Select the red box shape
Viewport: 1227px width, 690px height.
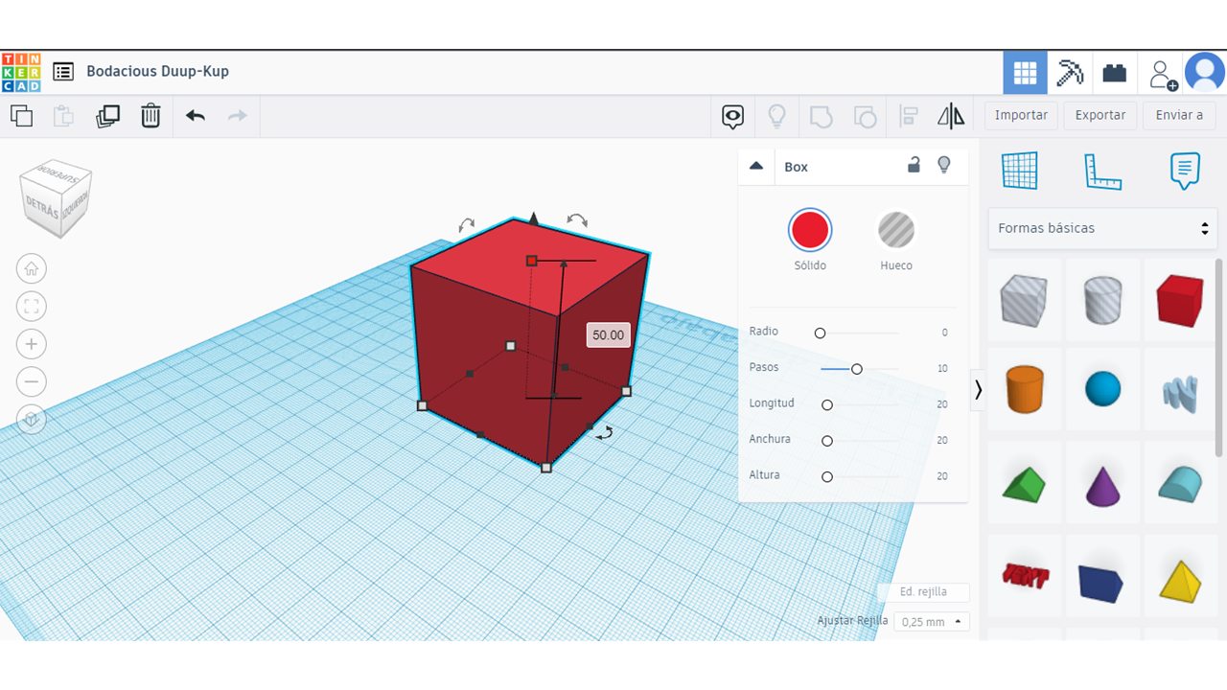click(x=1180, y=300)
